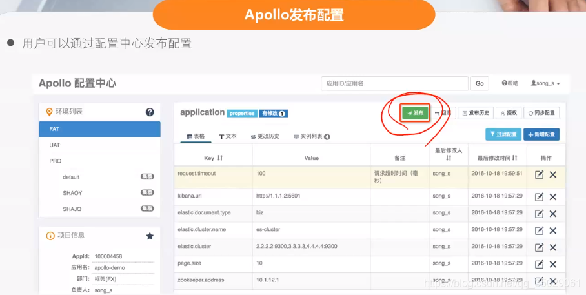Open the 实例列表 tab
The image size is (586, 295).
[x=312, y=136]
